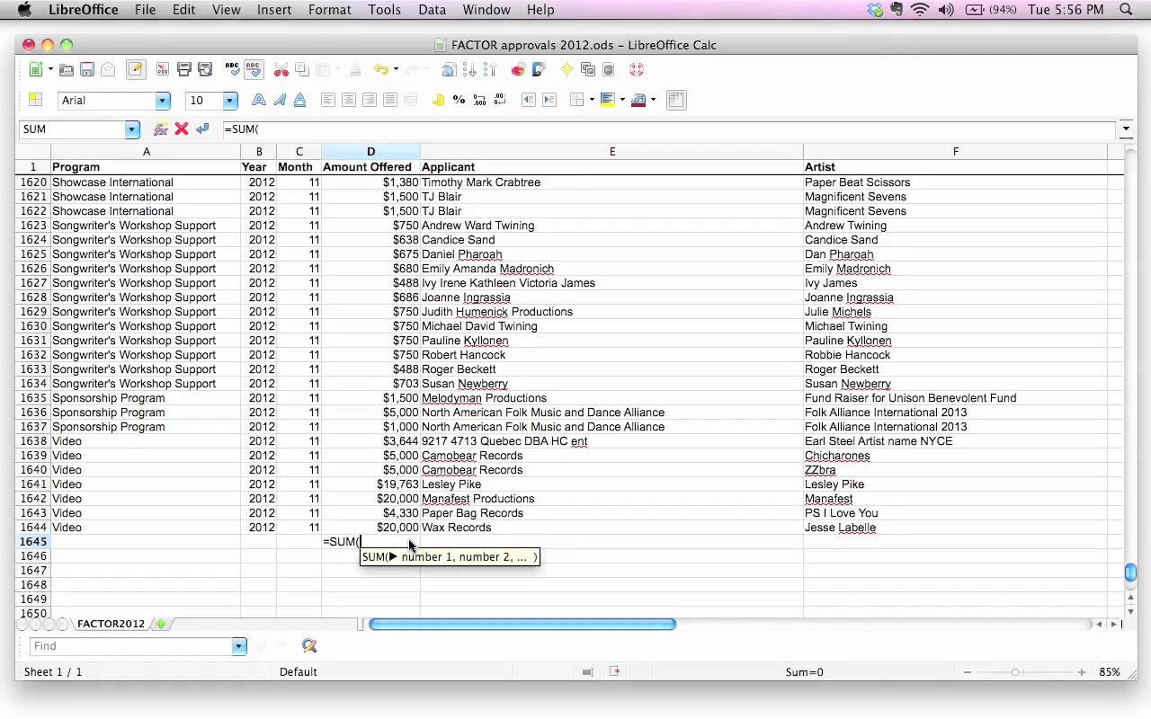This screenshot has height=719, width=1151.
Task: Accept the formula with the green enter icon
Action: [x=202, y=129]
